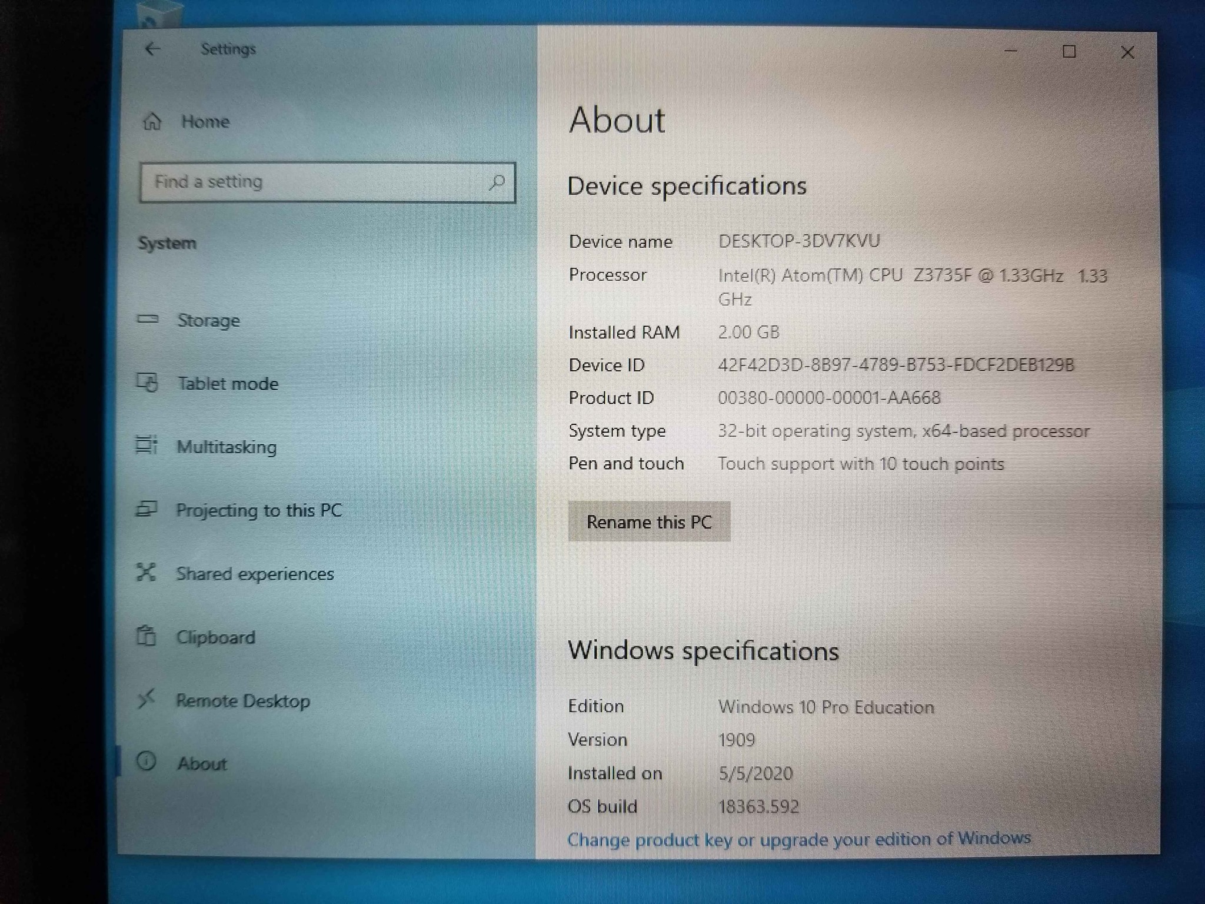This screenshot has height=904, width=1205.
Task: Open the Recycle Bin on desktop
Action: [x=161, y=13]
